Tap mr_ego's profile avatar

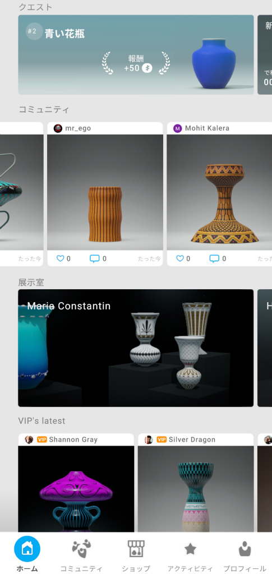click(58, 128)
